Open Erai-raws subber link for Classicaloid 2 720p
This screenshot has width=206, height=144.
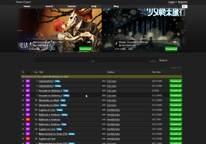(x=112, y=81)
